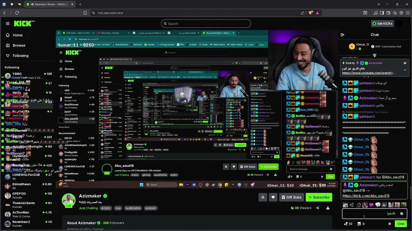This screenshot has width=412, height=231.
Task: Open a new browser tab
Action: tap(80, 4)
